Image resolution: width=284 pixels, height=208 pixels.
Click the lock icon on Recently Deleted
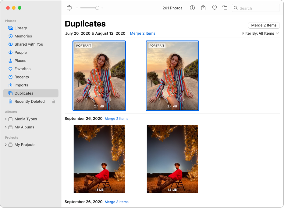pyautogui.click(x=54, y=101)
